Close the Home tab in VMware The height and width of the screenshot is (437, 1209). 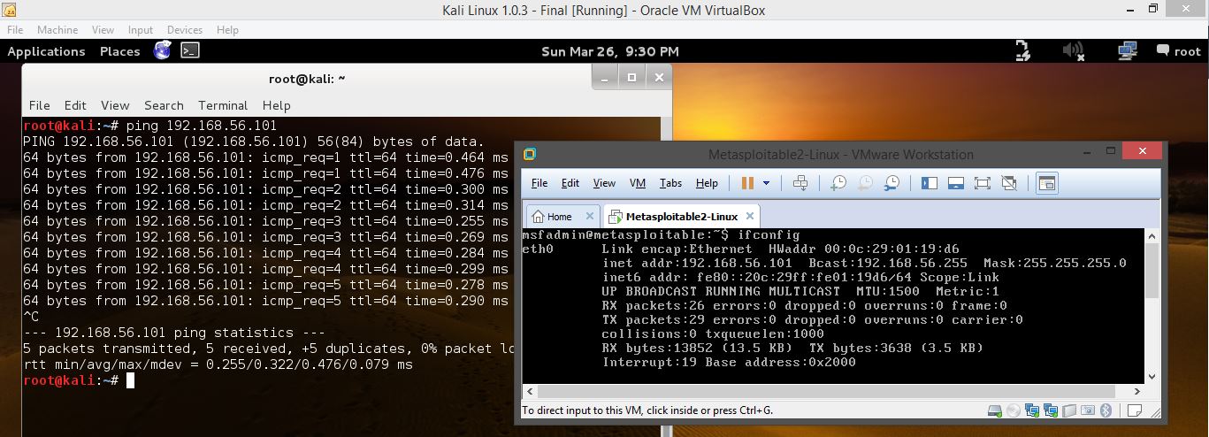(x=590, y=217)
